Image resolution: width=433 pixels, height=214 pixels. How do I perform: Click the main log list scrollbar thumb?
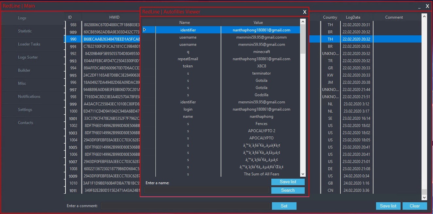click(x=424, y=192)
